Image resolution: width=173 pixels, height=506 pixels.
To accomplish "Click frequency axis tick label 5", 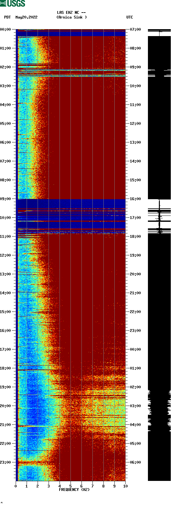I will tap(71, 486).
